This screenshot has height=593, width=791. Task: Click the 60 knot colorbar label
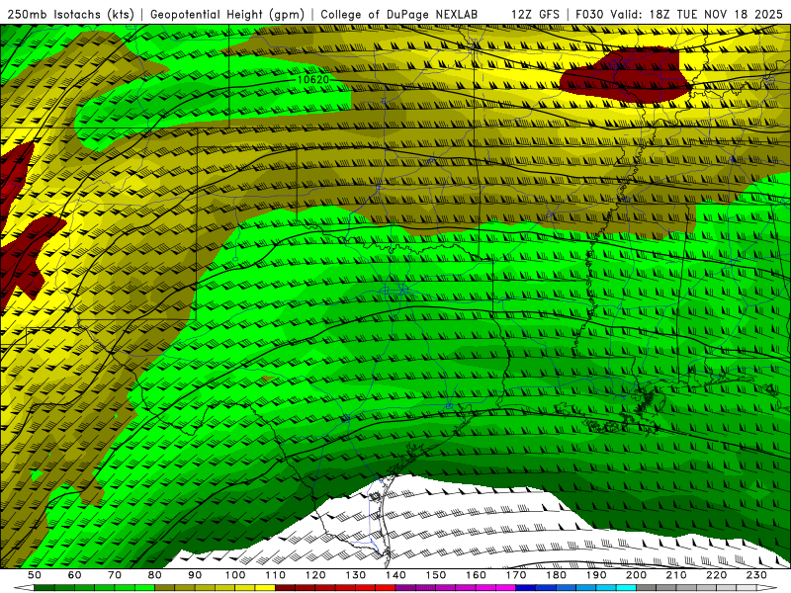point(75,575)
